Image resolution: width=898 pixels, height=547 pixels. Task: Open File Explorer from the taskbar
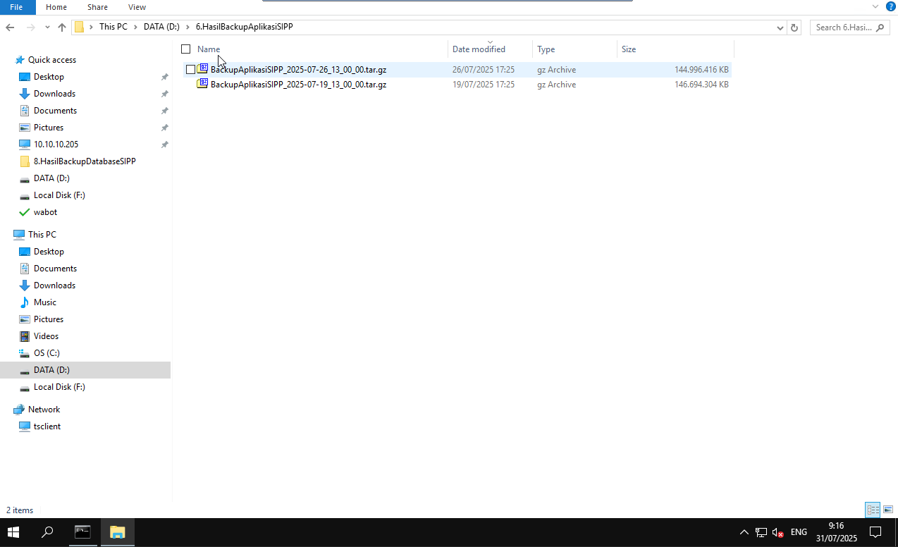coord(117,532)
